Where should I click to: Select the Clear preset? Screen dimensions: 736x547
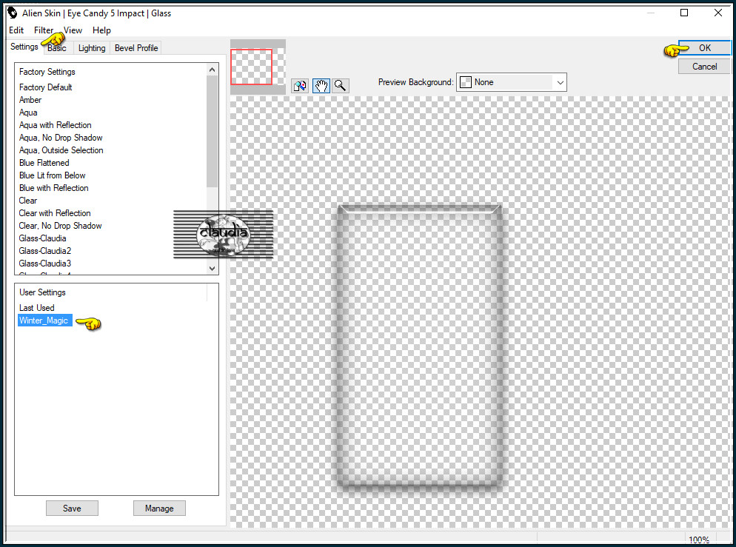(28, 201)
